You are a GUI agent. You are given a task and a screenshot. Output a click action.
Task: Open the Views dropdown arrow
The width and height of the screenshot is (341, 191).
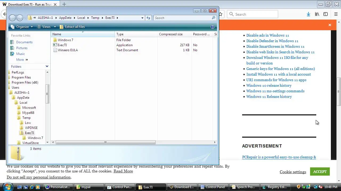(x=55, y=27)
